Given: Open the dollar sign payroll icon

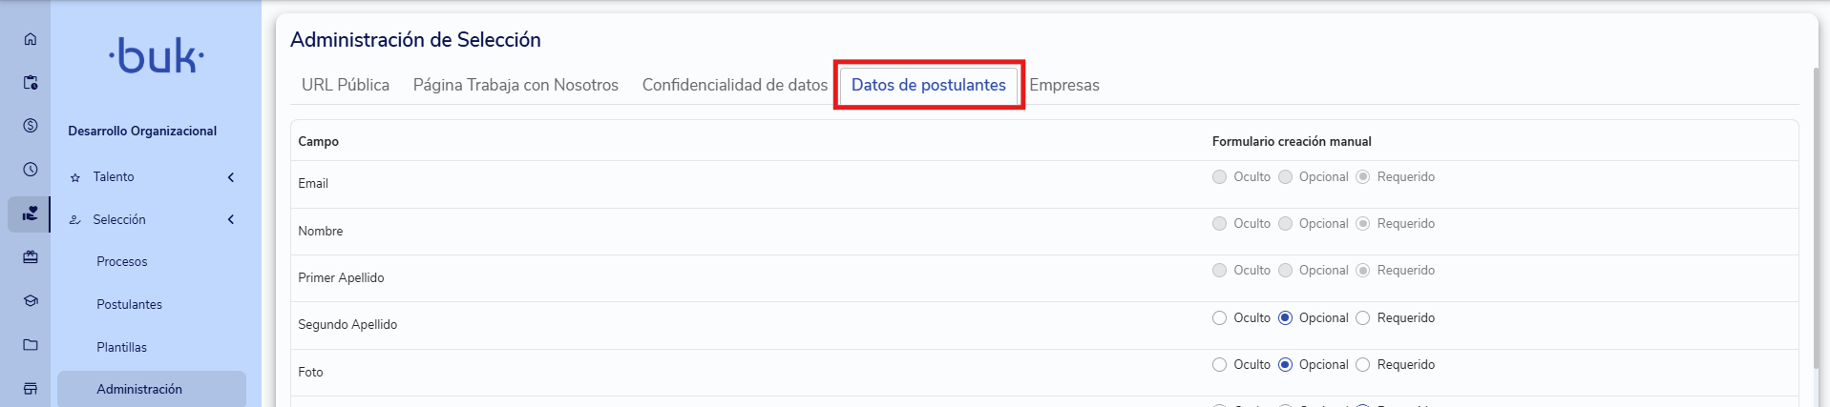Looking at the screenshot, I should [x=31, y=126].
